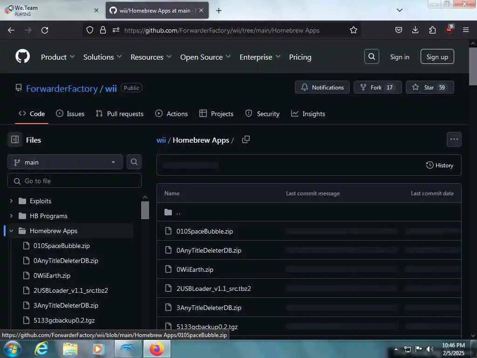Switch to the Code tab
Viewport: 477px width, 358px height.
(32, 114)
